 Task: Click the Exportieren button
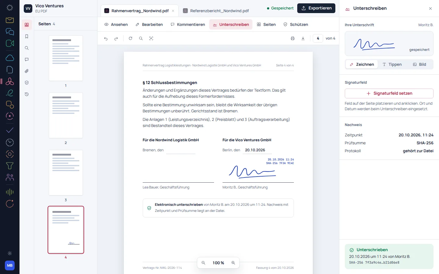316,8
